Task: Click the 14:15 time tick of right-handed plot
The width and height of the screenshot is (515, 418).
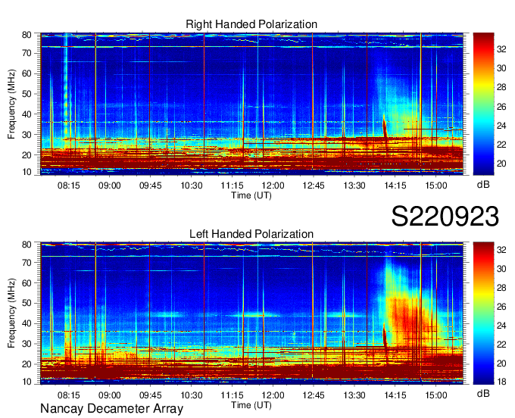Action: coord(395,186)
